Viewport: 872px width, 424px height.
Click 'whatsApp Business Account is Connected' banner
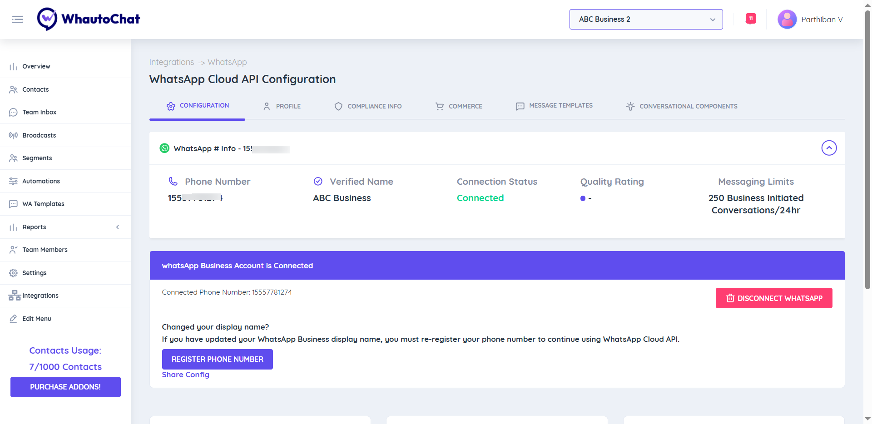pos(497,266)
